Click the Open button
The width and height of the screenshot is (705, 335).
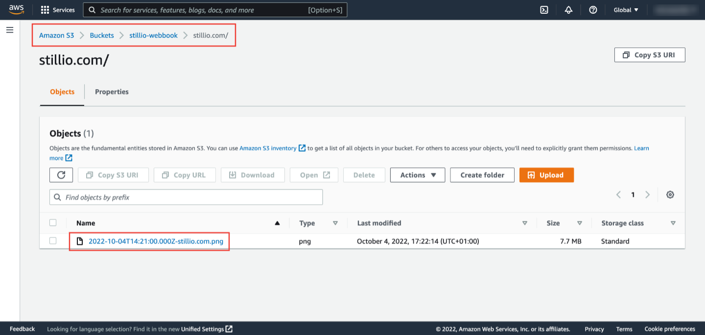314,175
